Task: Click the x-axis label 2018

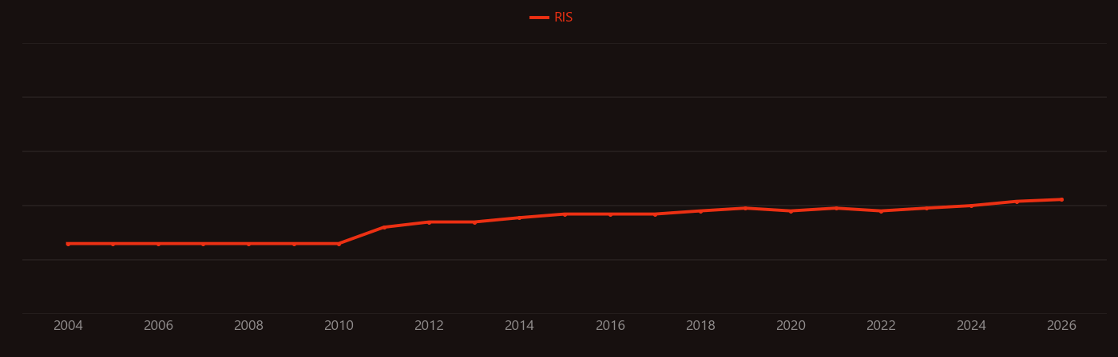Action: pyautogui.click(x=700, y=326)
